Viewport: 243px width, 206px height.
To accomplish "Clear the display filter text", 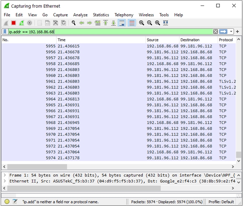I will click(215, 32).
